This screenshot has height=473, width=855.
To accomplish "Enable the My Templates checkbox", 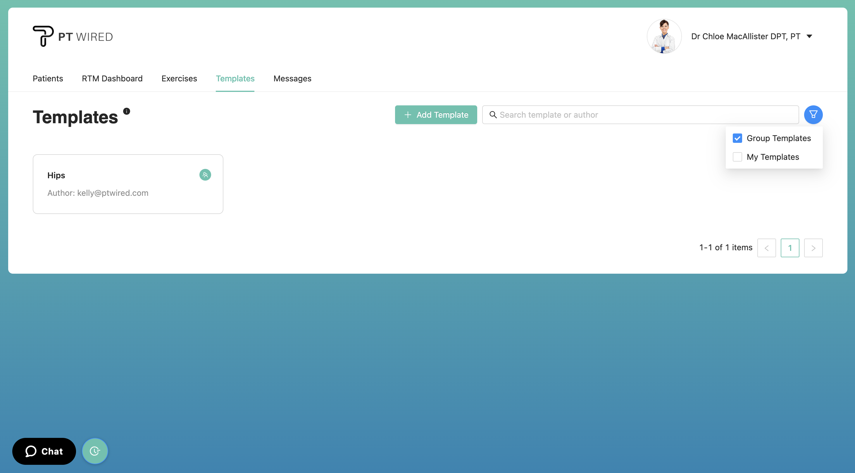I will (737, 157).
